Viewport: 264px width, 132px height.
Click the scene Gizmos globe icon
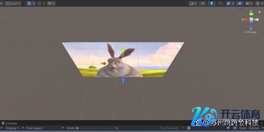pyautogui.click(x=257, y=4)
